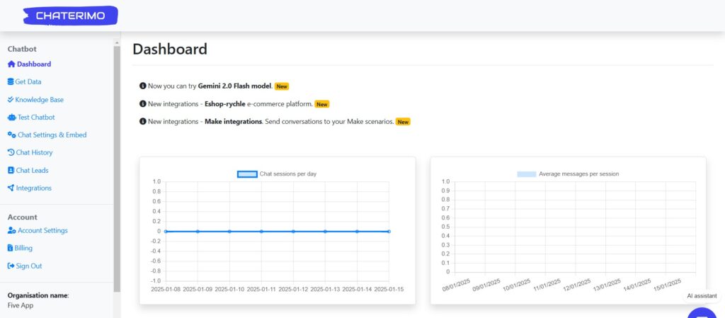Image resolution: width=725 pixels, height=318 pixels.
Task: Open the AI assistant chat bubble
Action: [x=703, y=312]
